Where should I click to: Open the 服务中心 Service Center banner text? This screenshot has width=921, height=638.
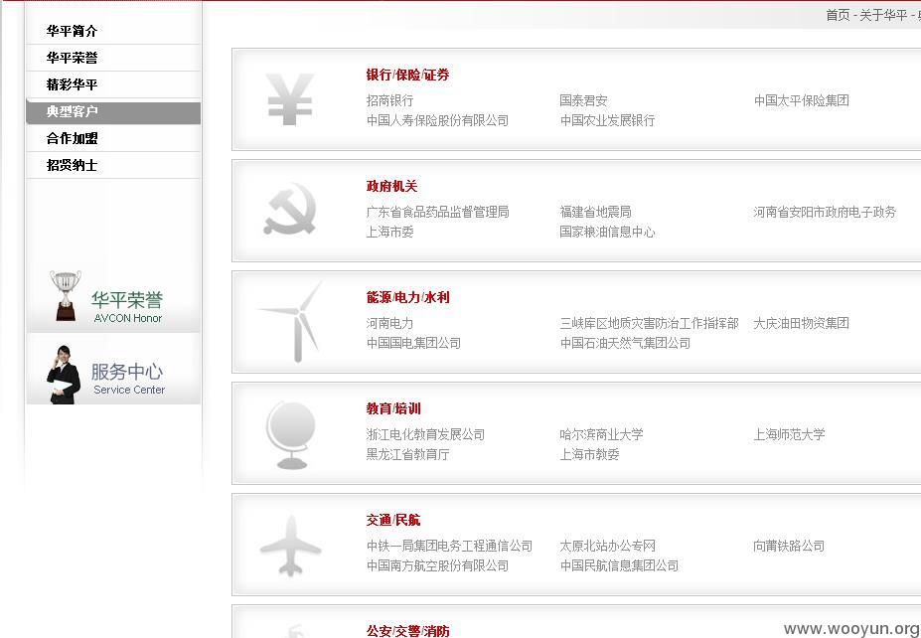tap(127, 379)
